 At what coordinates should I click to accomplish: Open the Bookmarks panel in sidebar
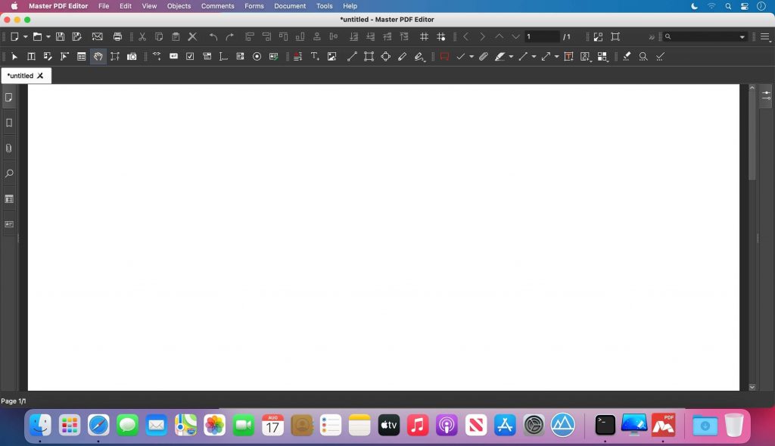click(9, 123)
